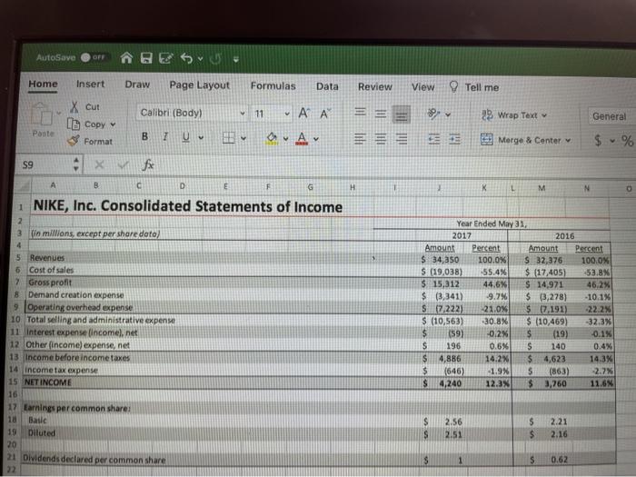Image resolution: width=636 pixels, height=477 pixels.
Task: Open the Data ribbon tab
Action: pos(327,86)
